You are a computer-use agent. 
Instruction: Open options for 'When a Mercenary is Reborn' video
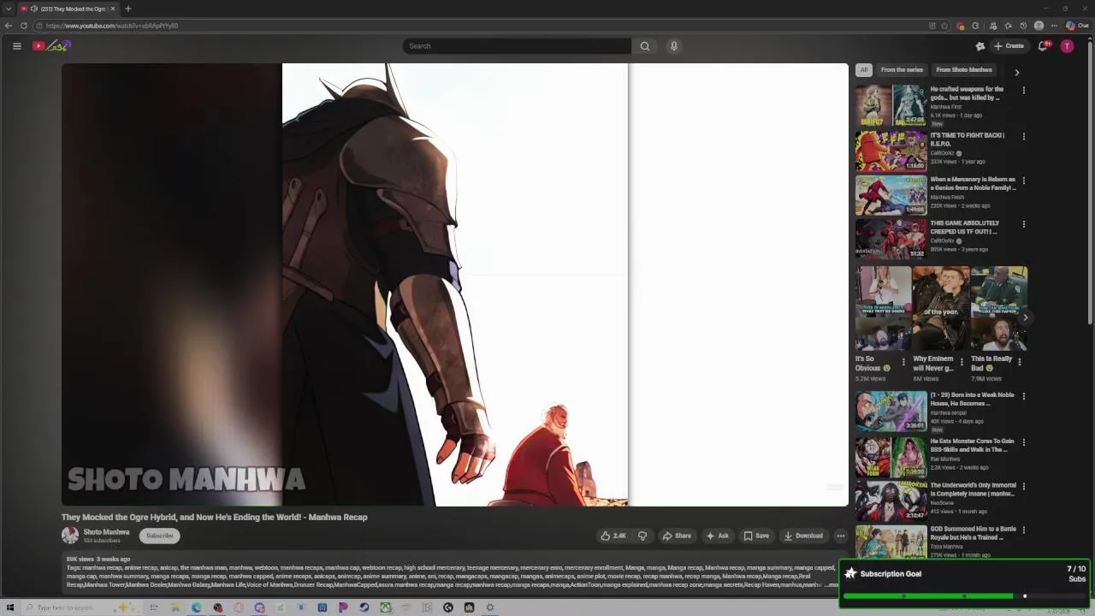click(x=1023, y=181)
